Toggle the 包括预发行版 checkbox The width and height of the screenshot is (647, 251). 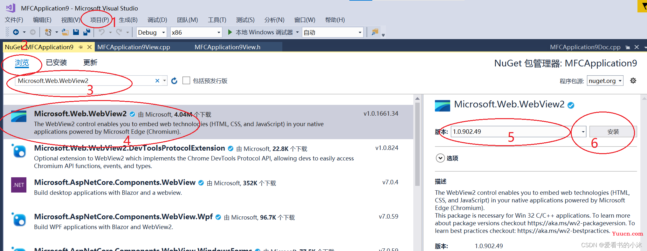pyautogui.click(x=186, y=81)
